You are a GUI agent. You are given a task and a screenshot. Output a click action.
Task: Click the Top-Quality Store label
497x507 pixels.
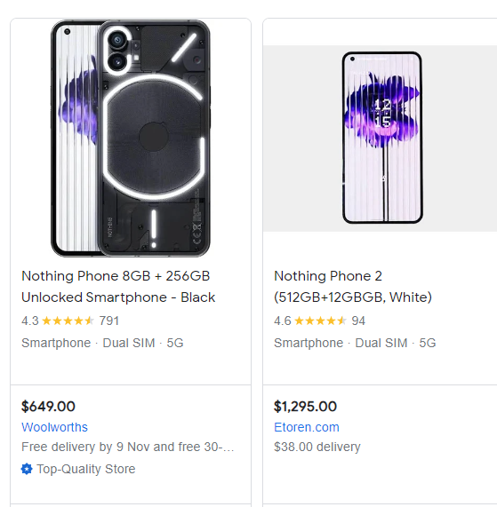(x=86, y=469)
